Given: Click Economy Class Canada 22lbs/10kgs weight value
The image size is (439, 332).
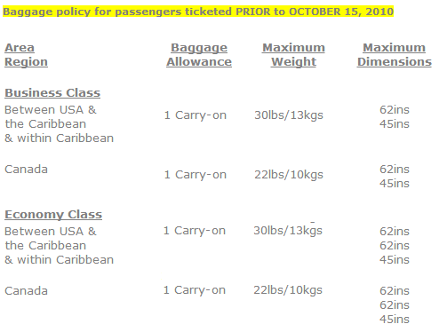Looking at the screenshot, I should 288,290.
